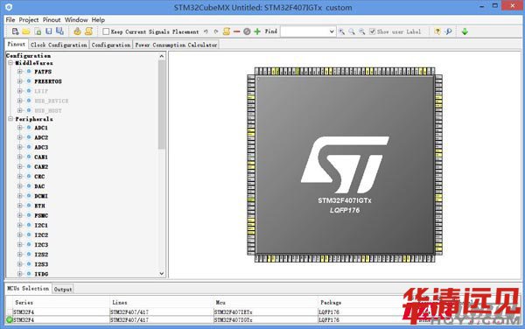Click the configuration tree scroll down arrow
This screenshot has width=525, height=329.
point(162,274)
